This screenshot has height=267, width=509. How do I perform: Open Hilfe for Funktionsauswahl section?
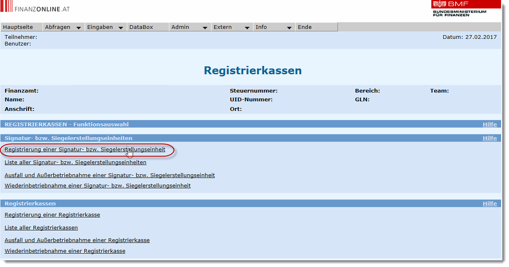click(x=490, y=124)
